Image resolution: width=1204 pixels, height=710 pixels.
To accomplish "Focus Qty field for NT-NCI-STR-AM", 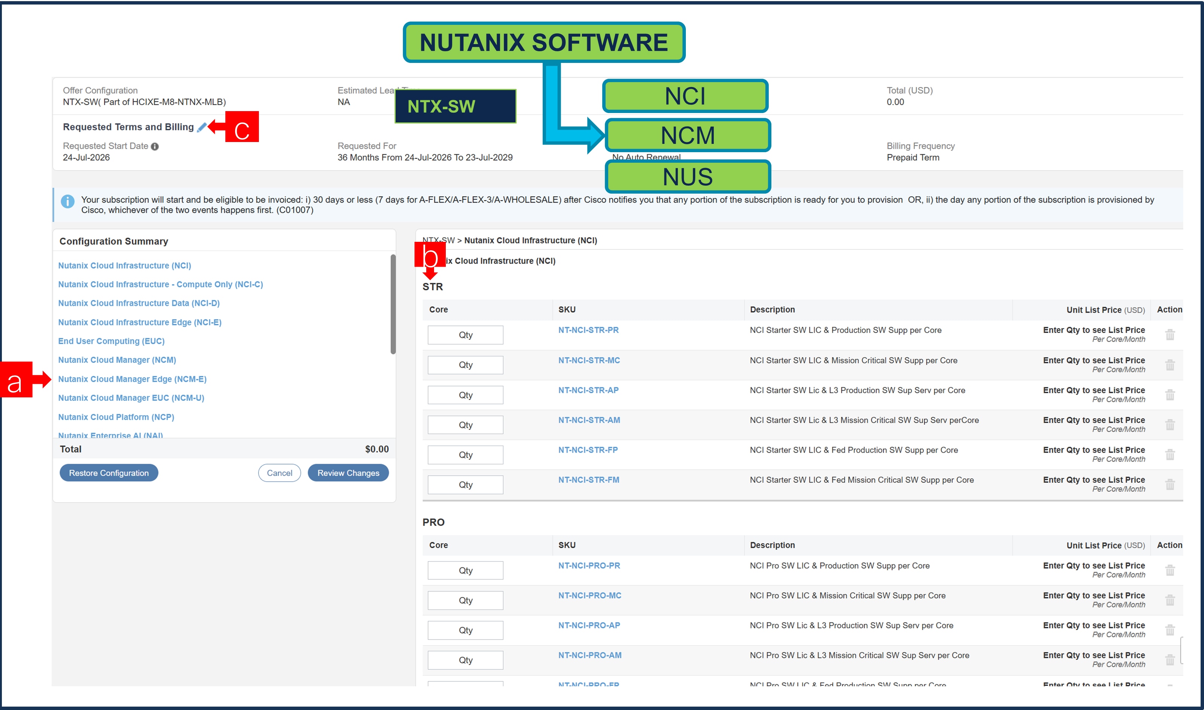I will pyautogui.click(x=465, y=425).
